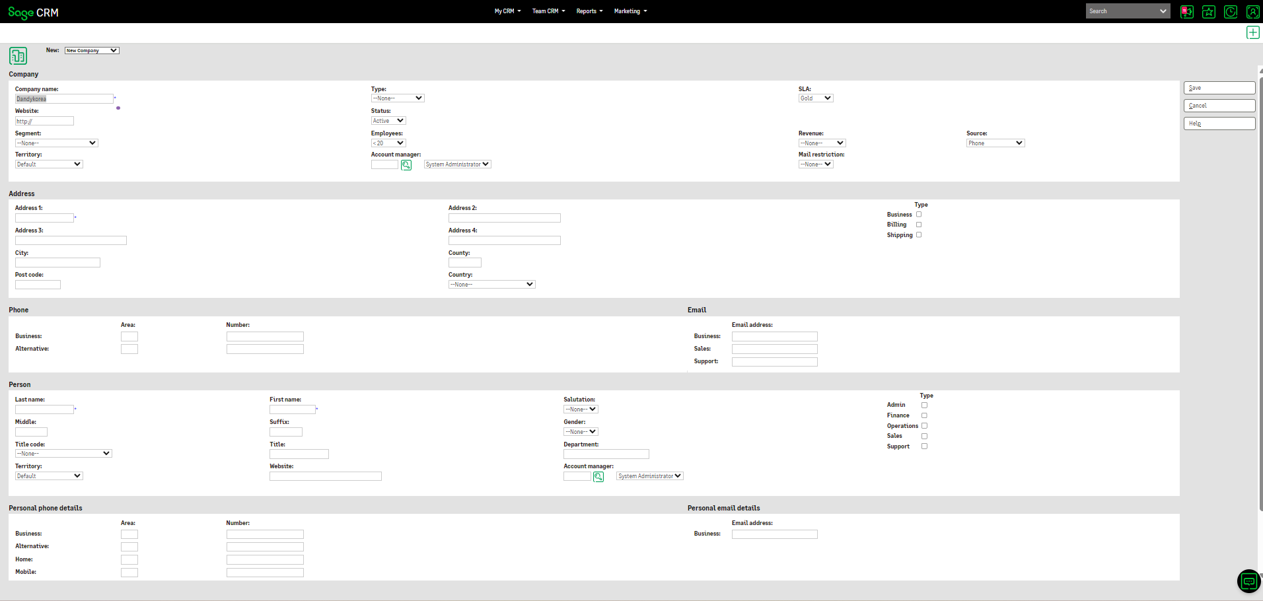Click the Sales email address field
The image size is (1263, 601).
tap(775, 349)
